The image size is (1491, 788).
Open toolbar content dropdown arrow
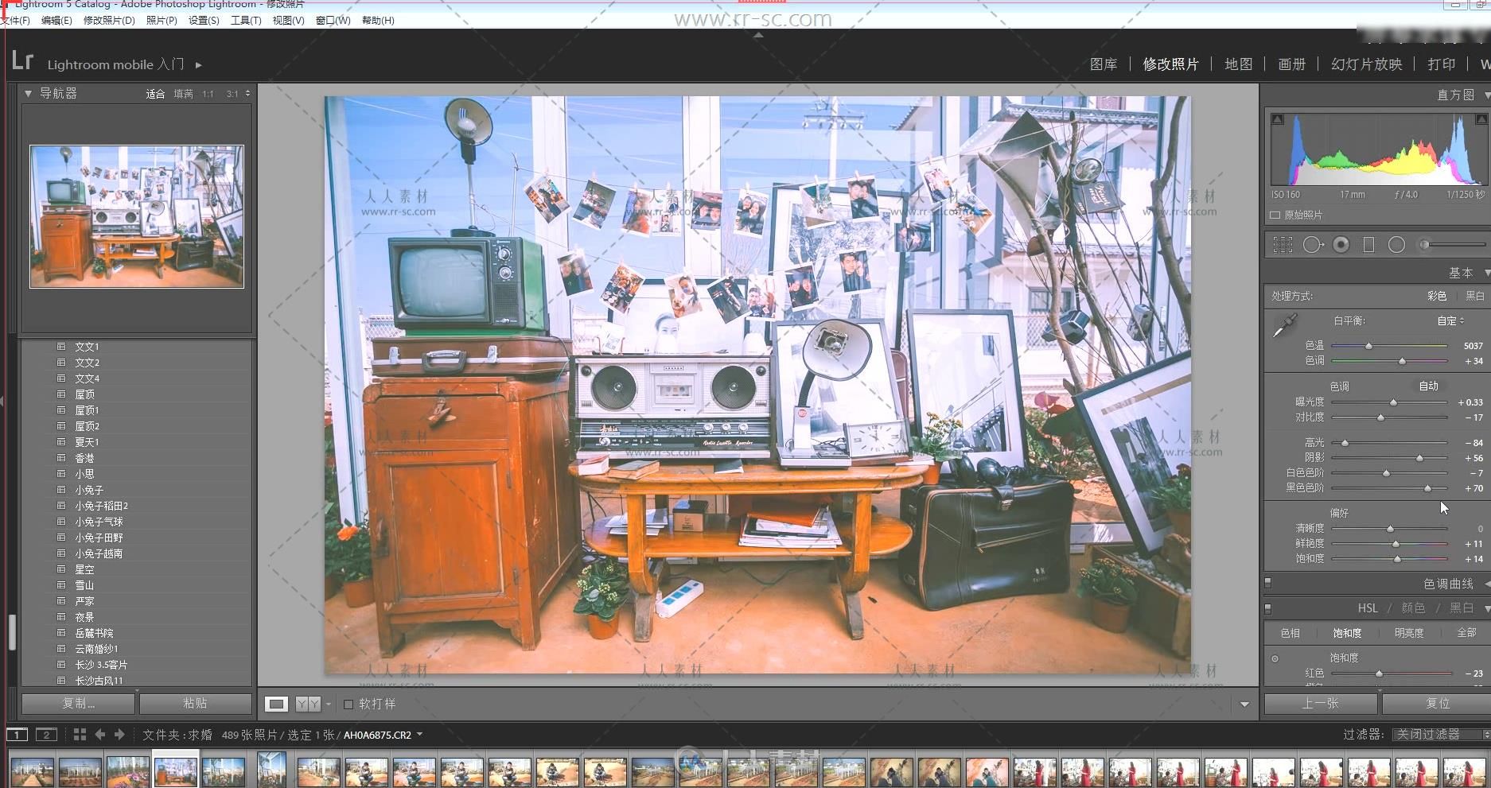coord(1244,705)
